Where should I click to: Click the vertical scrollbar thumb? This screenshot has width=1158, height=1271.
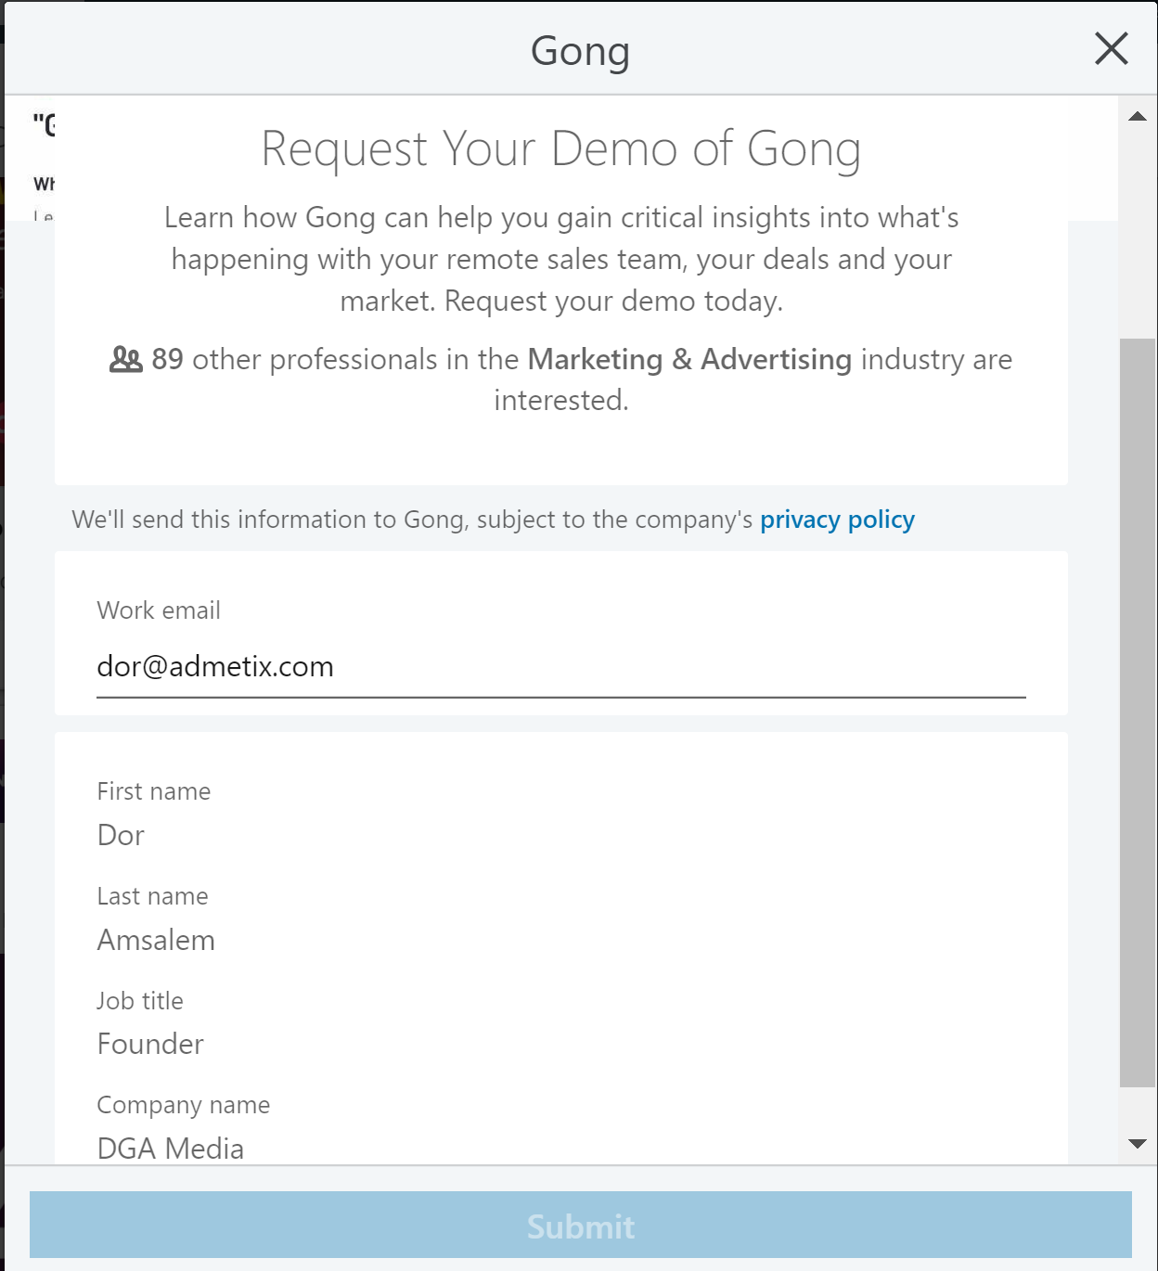pyautogui.click(x=1138, y=713)
